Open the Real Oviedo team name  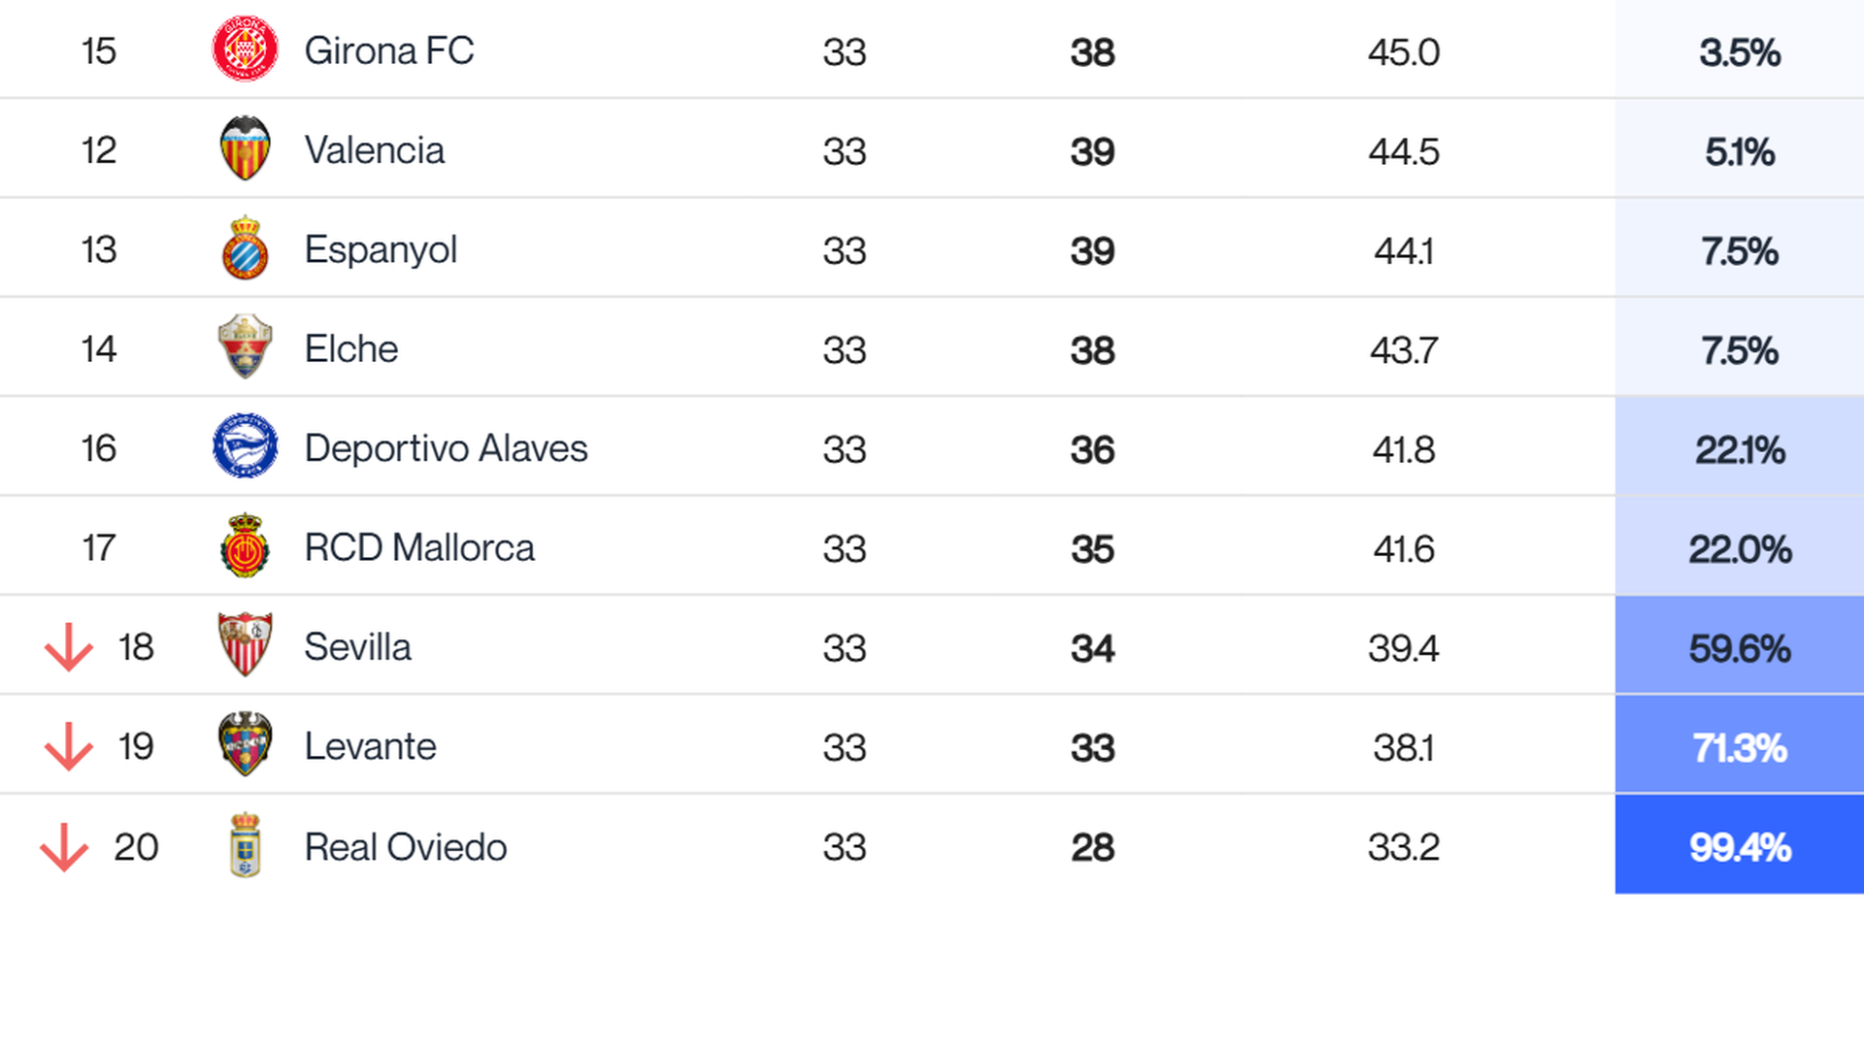405,847
